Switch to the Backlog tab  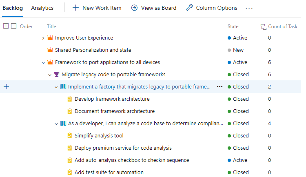click(13, 8)
